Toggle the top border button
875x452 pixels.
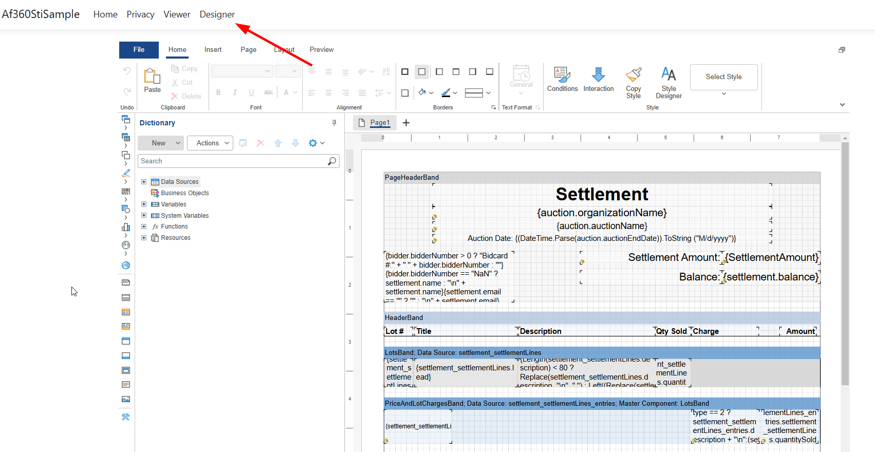click(456, 72)
